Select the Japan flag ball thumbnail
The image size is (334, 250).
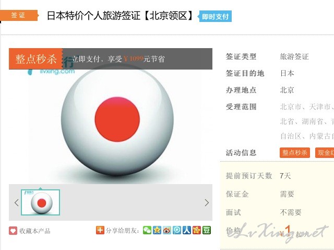[41, 202]
